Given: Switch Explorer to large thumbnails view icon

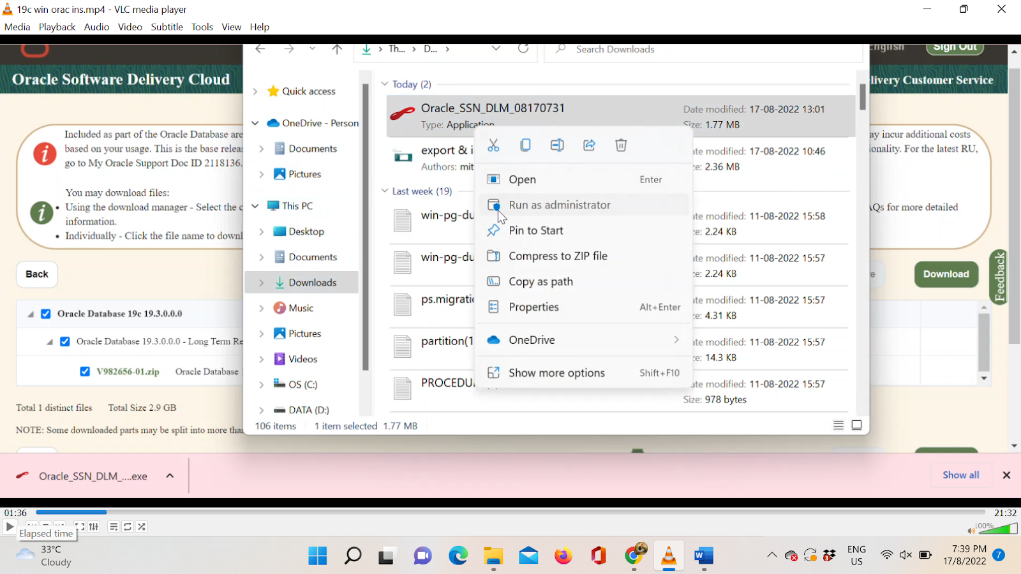Looking at the screenshot, I should [x=856, y=425].
